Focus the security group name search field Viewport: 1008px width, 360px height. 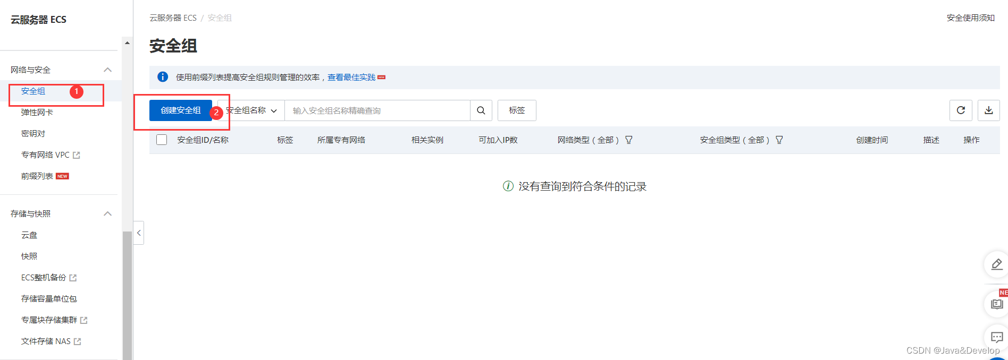point(377,110)
